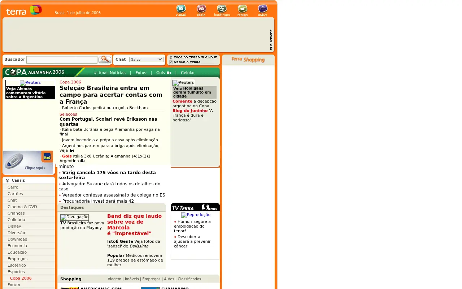The image size is (462, 289).
Task: Select Download in the Canais list
Action: coord(17,239)
